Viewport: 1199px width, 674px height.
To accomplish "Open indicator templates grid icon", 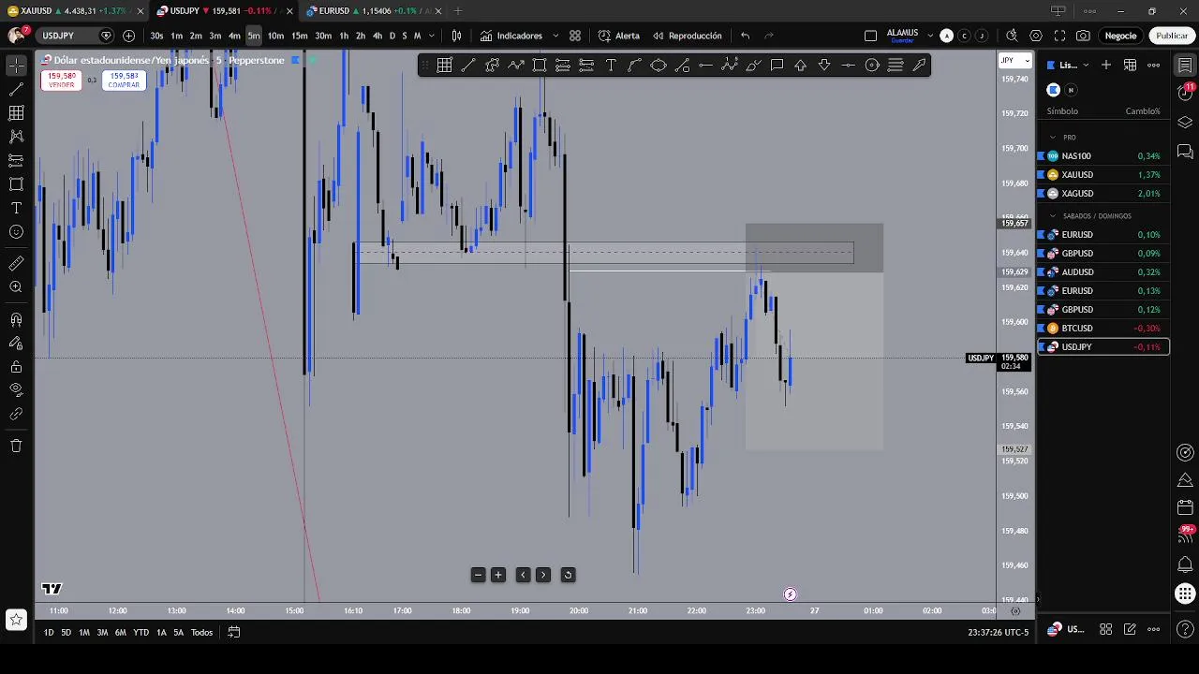I will [x=575, y=36].
